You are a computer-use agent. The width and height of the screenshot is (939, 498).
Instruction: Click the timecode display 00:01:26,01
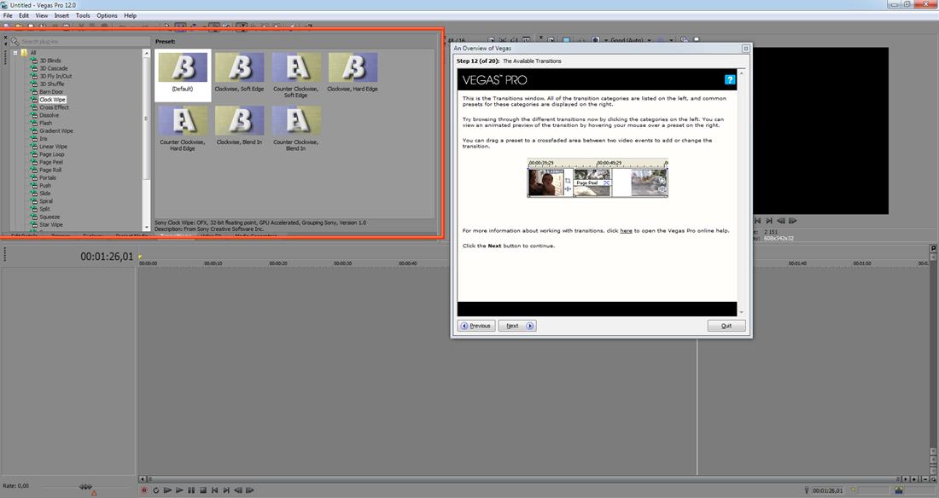click(x=107, y=257)
